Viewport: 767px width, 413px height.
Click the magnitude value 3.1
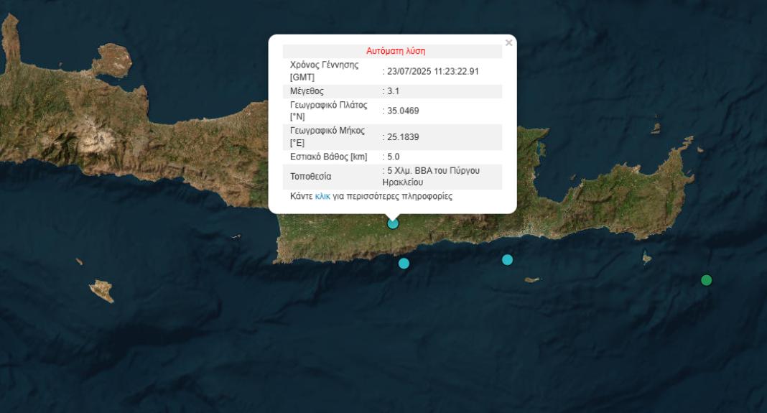point(393,91)
